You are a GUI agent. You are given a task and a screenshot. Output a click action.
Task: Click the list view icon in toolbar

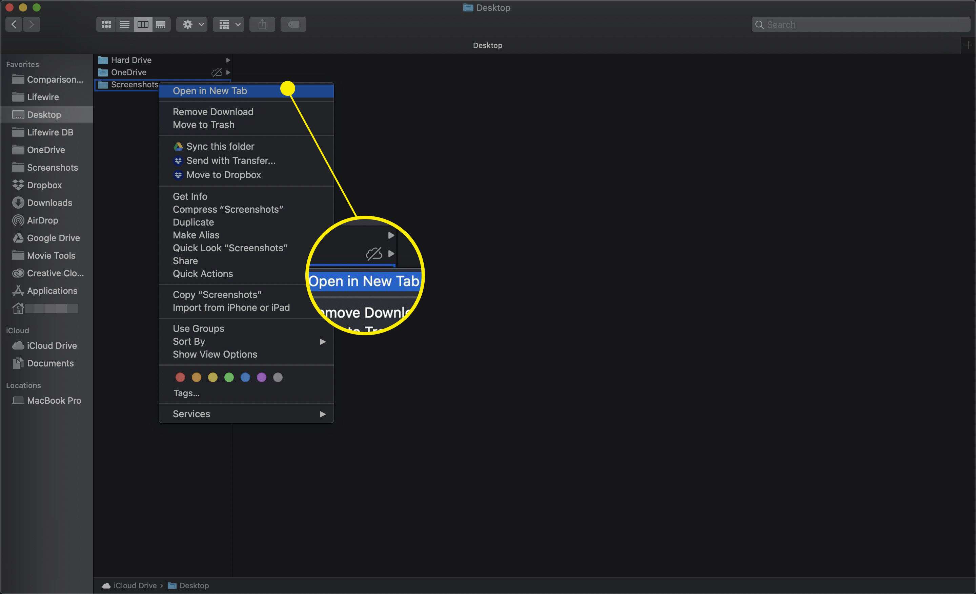click(x=124, y=24)
